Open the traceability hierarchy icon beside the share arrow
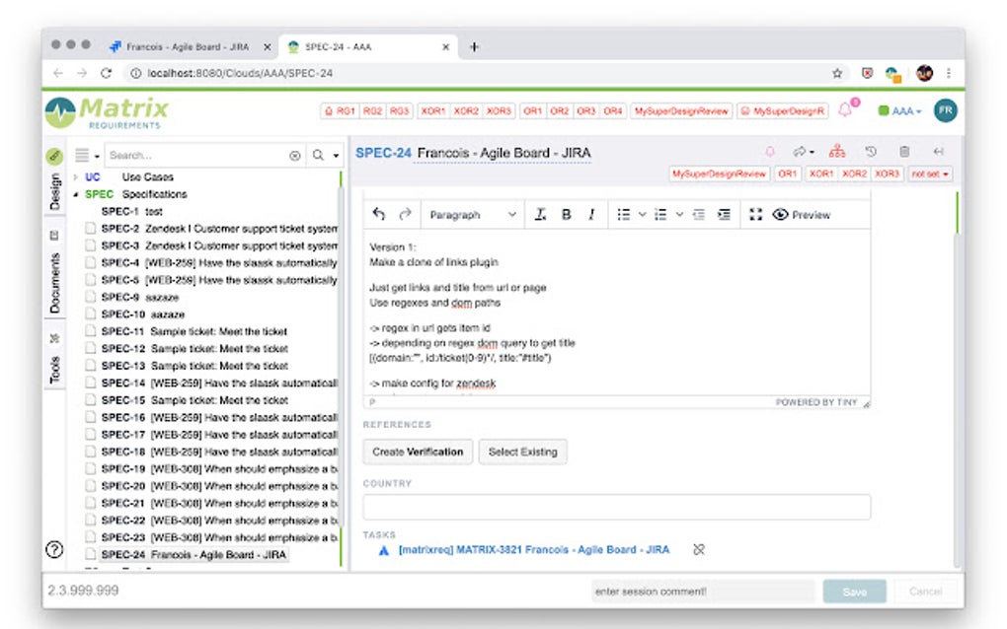 (836, 152)
